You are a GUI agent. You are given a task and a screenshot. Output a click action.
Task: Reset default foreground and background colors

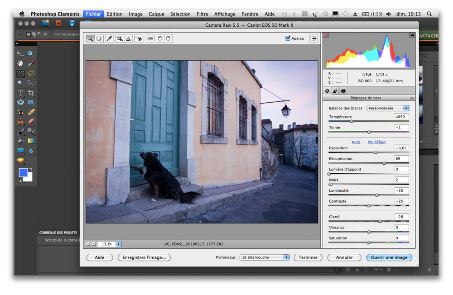(x=20, y=181)
